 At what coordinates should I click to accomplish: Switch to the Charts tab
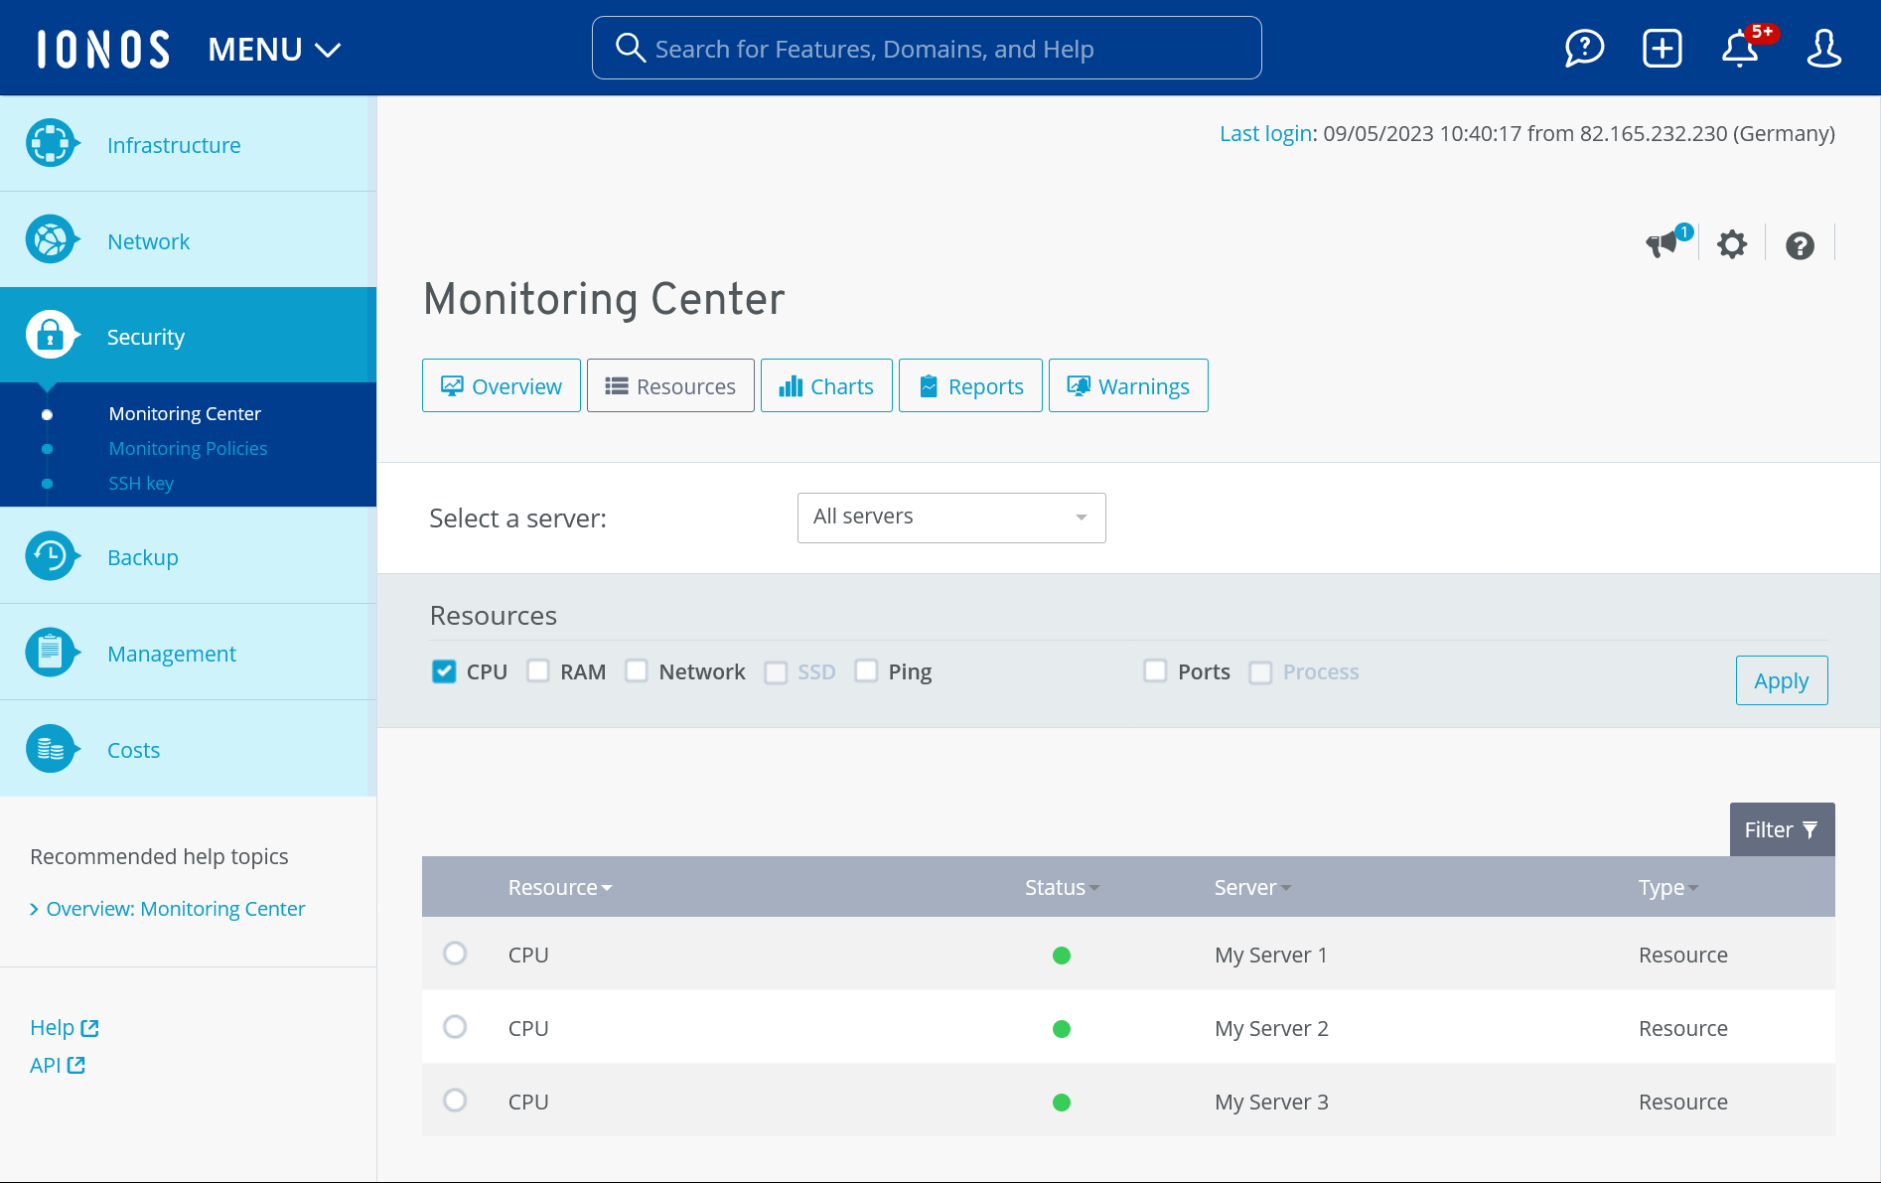(x=826, y=385)
